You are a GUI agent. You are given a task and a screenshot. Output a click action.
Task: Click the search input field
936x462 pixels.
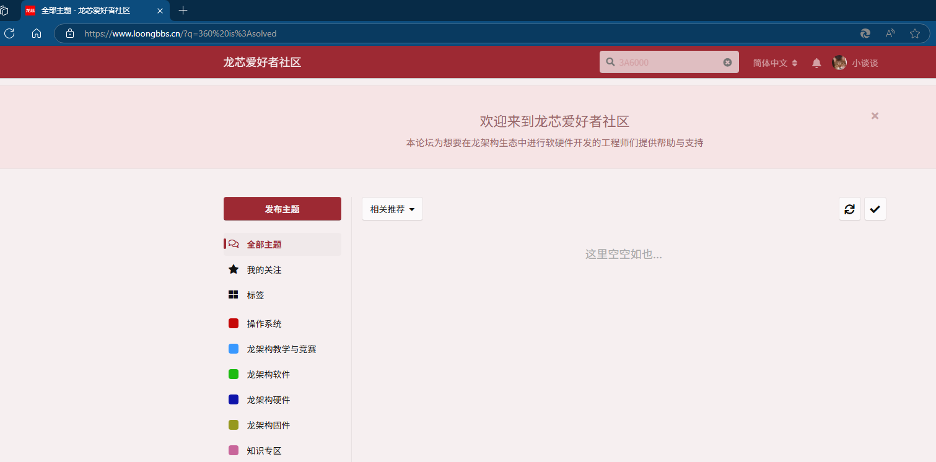click(666, 63)
